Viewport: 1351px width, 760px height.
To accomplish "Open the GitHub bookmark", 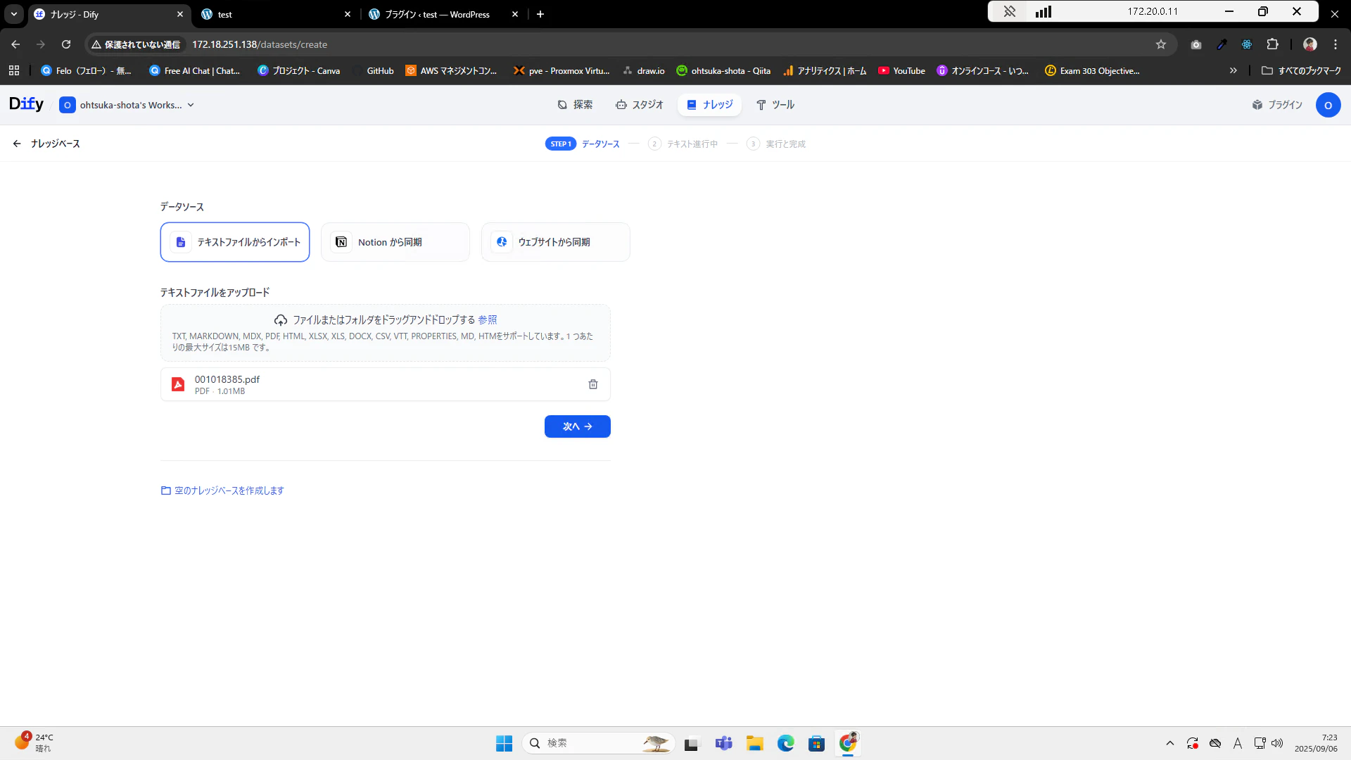I will click(x=374, y=70).
